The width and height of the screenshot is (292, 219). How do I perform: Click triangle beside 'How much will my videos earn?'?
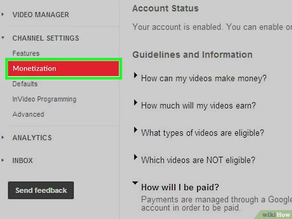coord(136,103)
